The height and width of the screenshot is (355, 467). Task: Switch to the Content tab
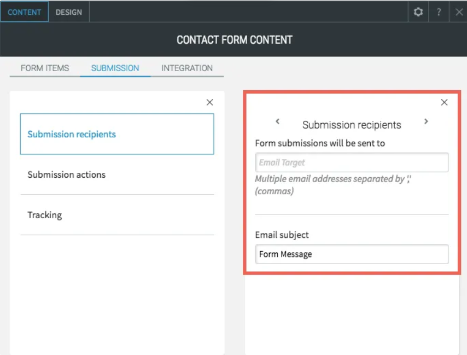(25, 12)
